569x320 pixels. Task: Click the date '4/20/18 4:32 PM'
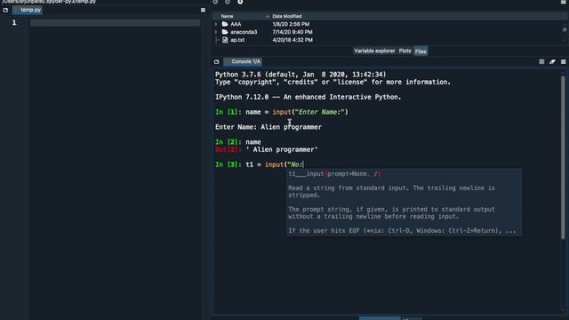point(293,40)
